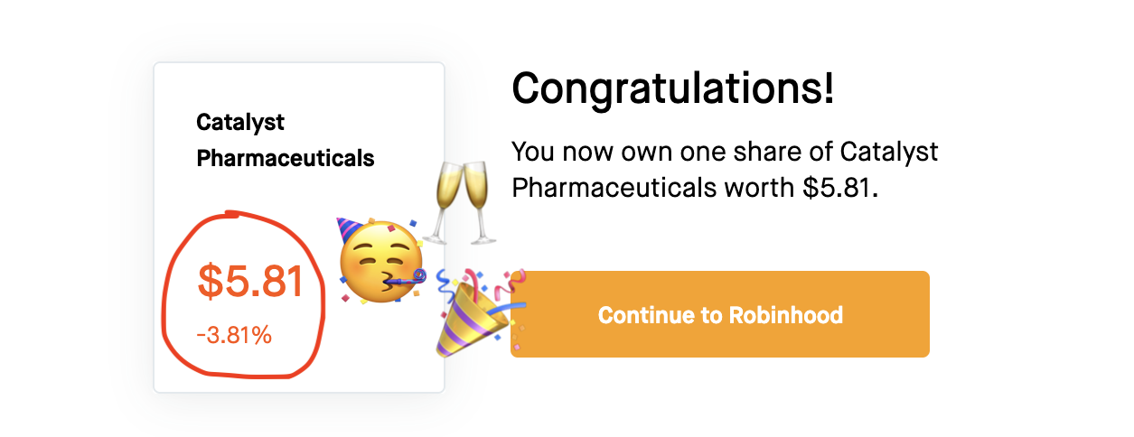Click the Congratulations! heading
The height and width of the screenshot is (437, 1134).
pyautogui.click(x=672, y=88)
